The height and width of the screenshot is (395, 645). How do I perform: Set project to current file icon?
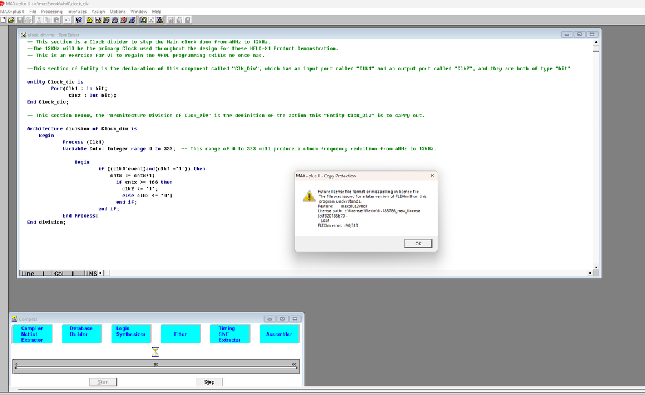pyautogui.click(x=151, y=20)
